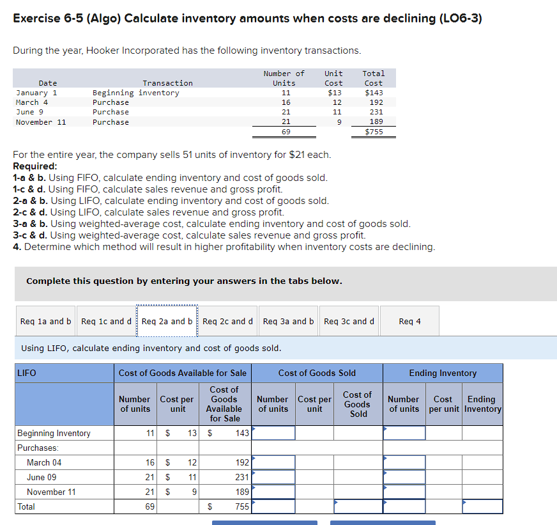Open the Req 1c and d tab
This screenshot has height=525, width=557.
pos(106,321)
